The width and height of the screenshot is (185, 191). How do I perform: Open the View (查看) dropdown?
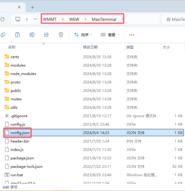coord(110,35)
